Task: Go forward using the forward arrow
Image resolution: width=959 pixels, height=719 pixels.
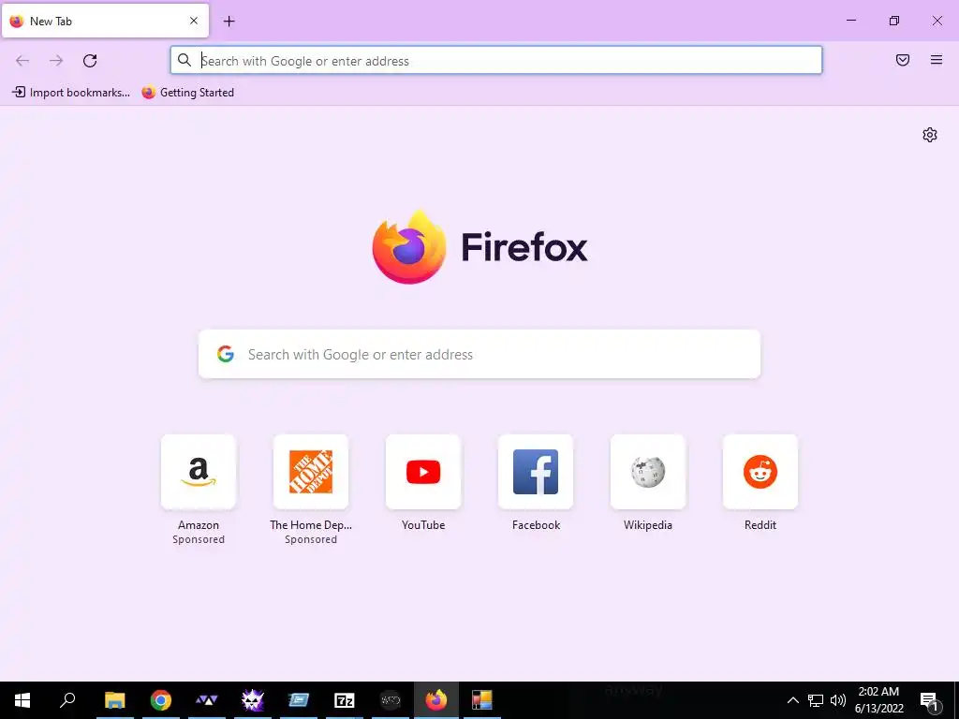Action: pyautogui.click(x=56, y=61)
